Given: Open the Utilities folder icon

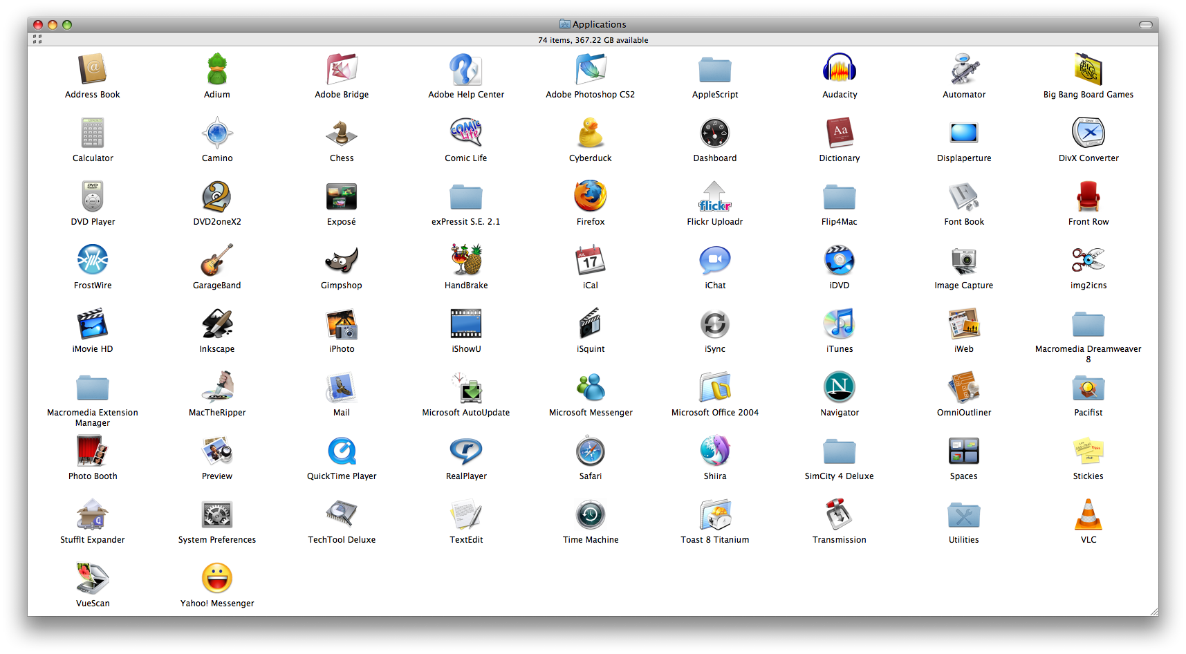Looking at the screenshot, I should pyautogui.click(x=964, y=514).
